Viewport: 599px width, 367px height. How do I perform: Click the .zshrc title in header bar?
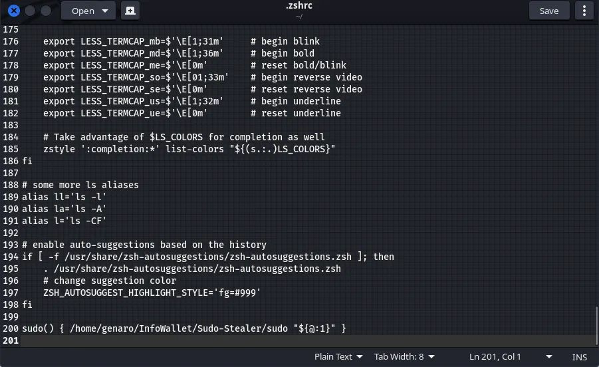pos(299,6)
